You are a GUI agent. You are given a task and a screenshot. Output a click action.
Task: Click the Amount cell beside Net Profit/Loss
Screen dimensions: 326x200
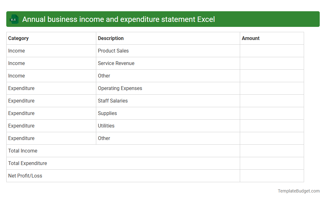click(271, 176)
